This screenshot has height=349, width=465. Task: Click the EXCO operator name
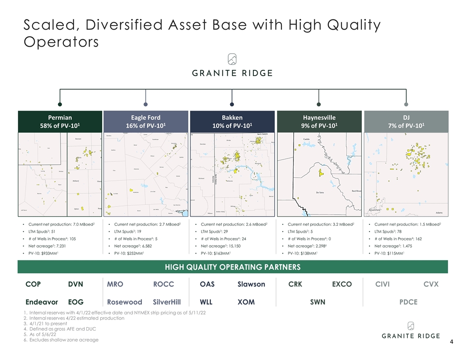341,284
